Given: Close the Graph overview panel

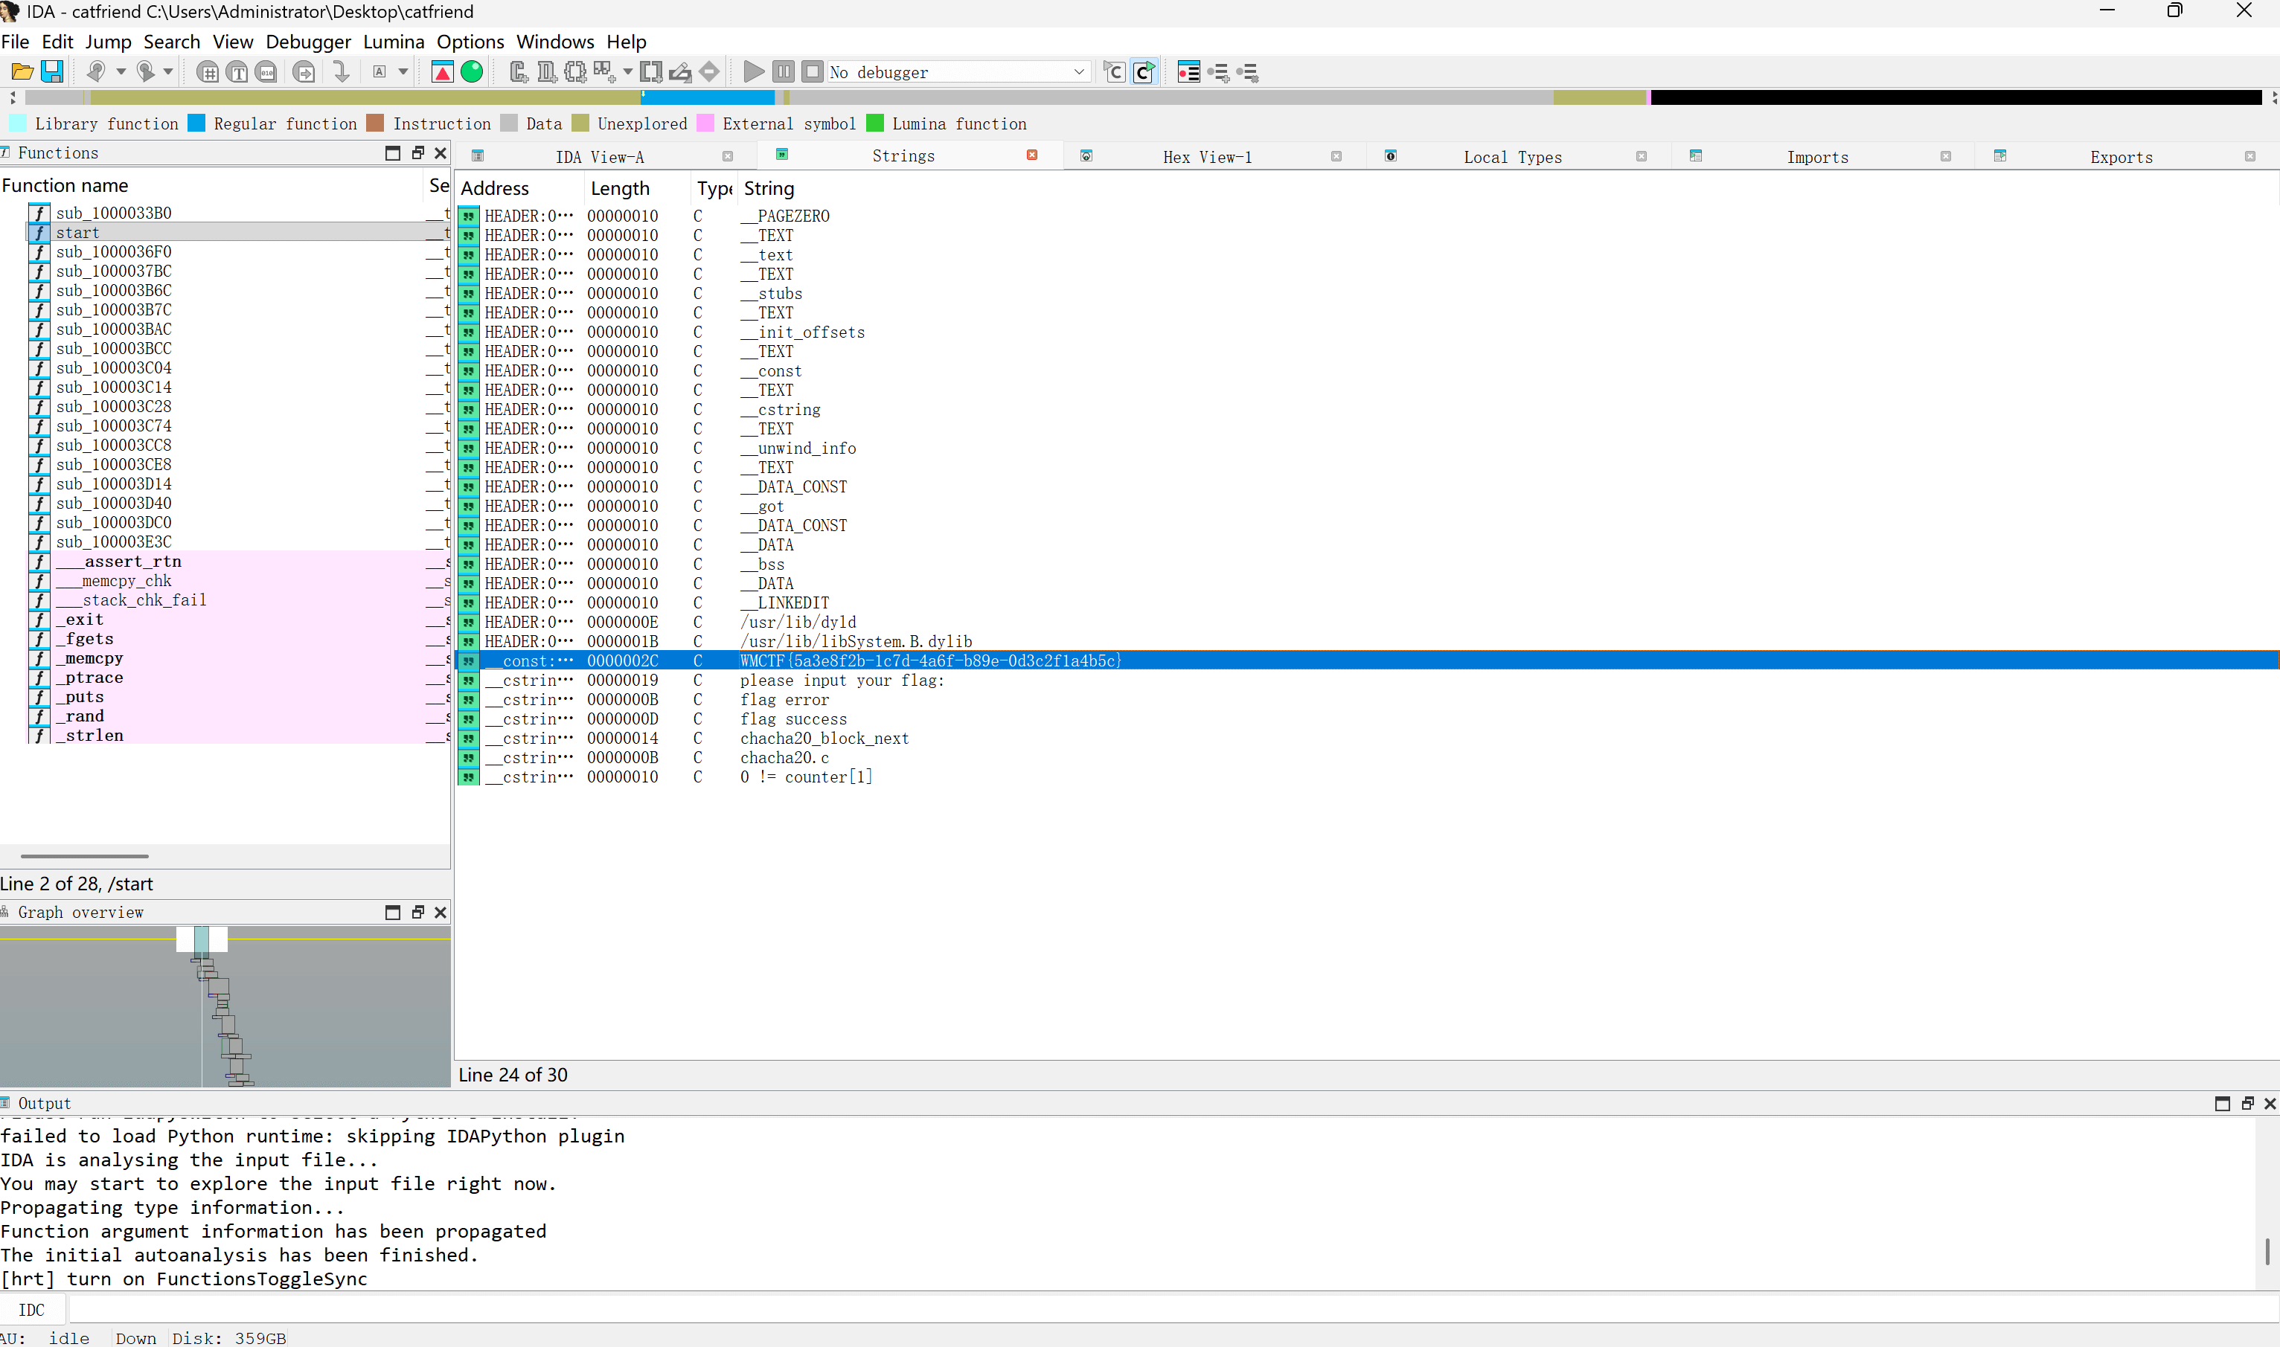Looking at the screenshot, I should [x=441, y=912].
